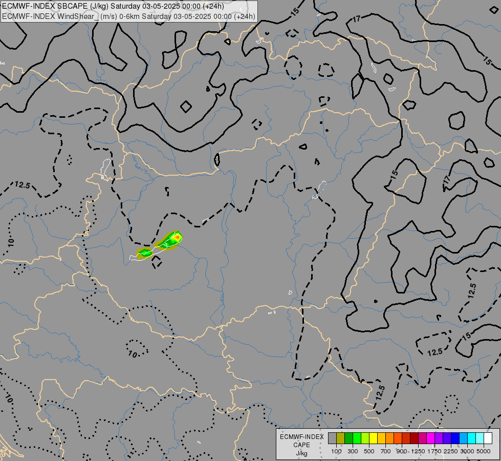The width and height of the screenshot is (501, 461).
Task: Click the legend value 3000
Action: click(x=467, y=451)
